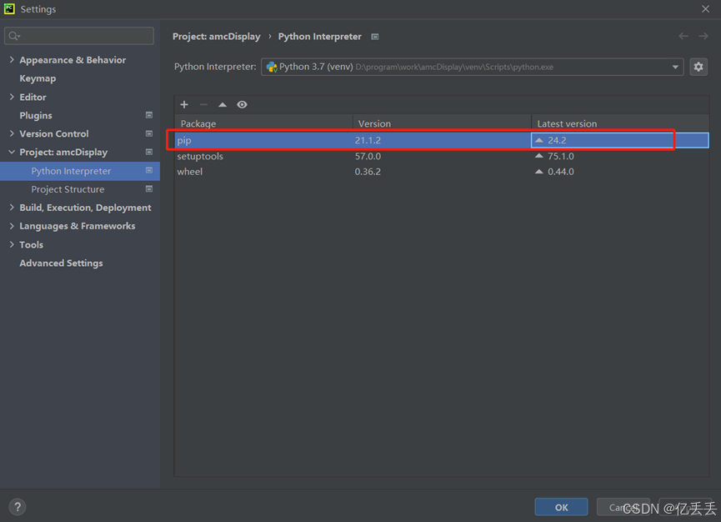The height and width of the screenshot is (522, 721).
Task: Click the Cancel button
Action: [x=623, y=507]
